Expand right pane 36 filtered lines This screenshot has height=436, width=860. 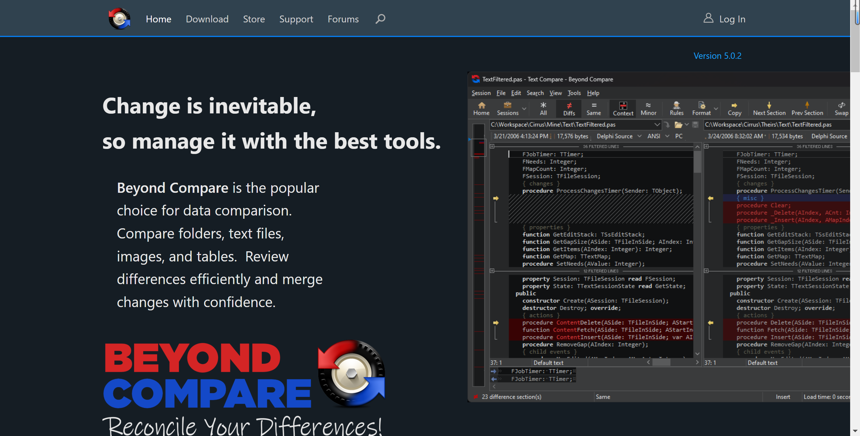pyautogui.click(x=706, y=146)
